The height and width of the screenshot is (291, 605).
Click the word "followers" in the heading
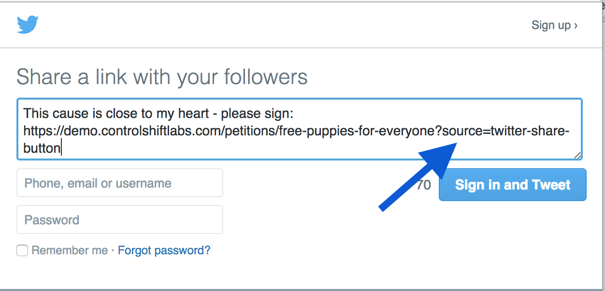click(x=266, y=77)
